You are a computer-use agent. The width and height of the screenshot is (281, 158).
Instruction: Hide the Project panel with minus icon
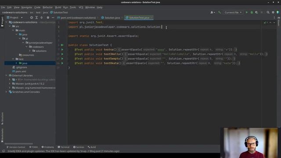pos(53,18)
